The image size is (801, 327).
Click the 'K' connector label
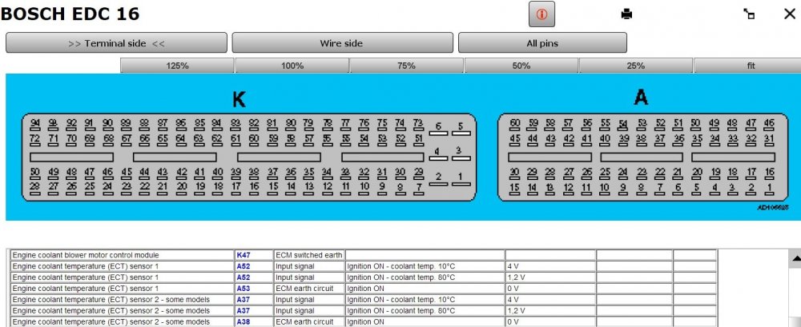tap(239, 100)
